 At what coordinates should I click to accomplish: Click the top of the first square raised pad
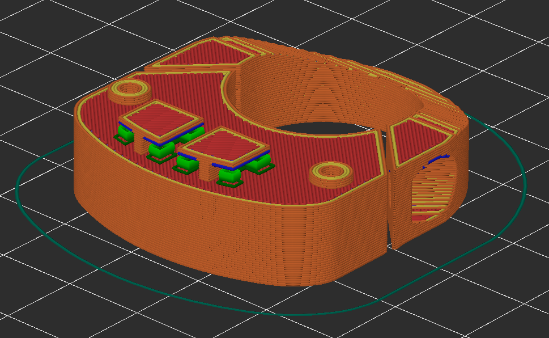click(161, 119)
